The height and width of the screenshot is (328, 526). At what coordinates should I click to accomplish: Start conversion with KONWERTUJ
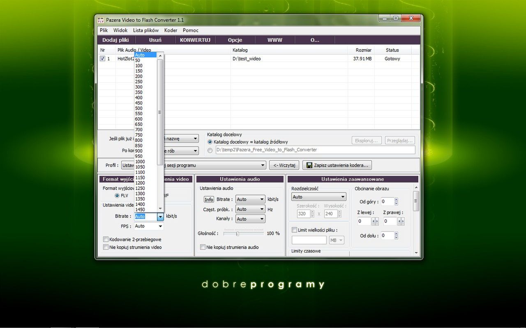pos(195,40)
